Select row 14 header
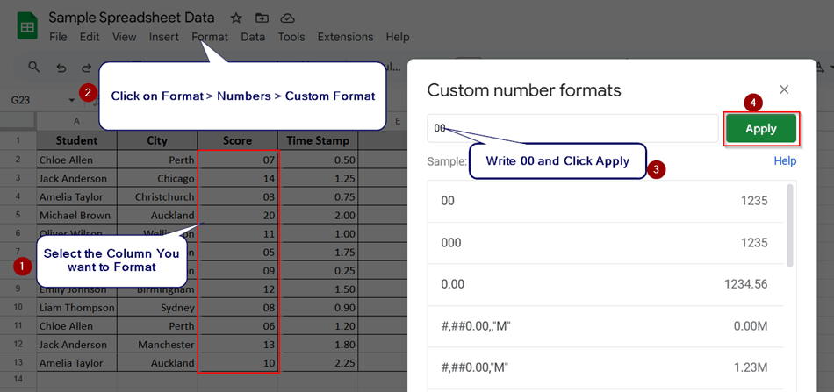834x392 pixels. tap(18, 379)
